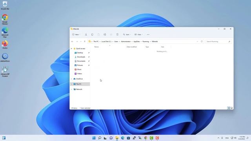Viewport: 251px width, 141px height.
Task: Open the red C app on taskbar
Action: pyautogui.click(x=157, y=138)
